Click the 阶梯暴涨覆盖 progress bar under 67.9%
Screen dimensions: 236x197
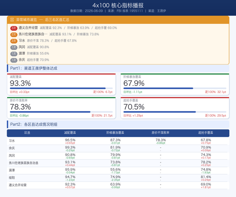(x=175, y=88)
